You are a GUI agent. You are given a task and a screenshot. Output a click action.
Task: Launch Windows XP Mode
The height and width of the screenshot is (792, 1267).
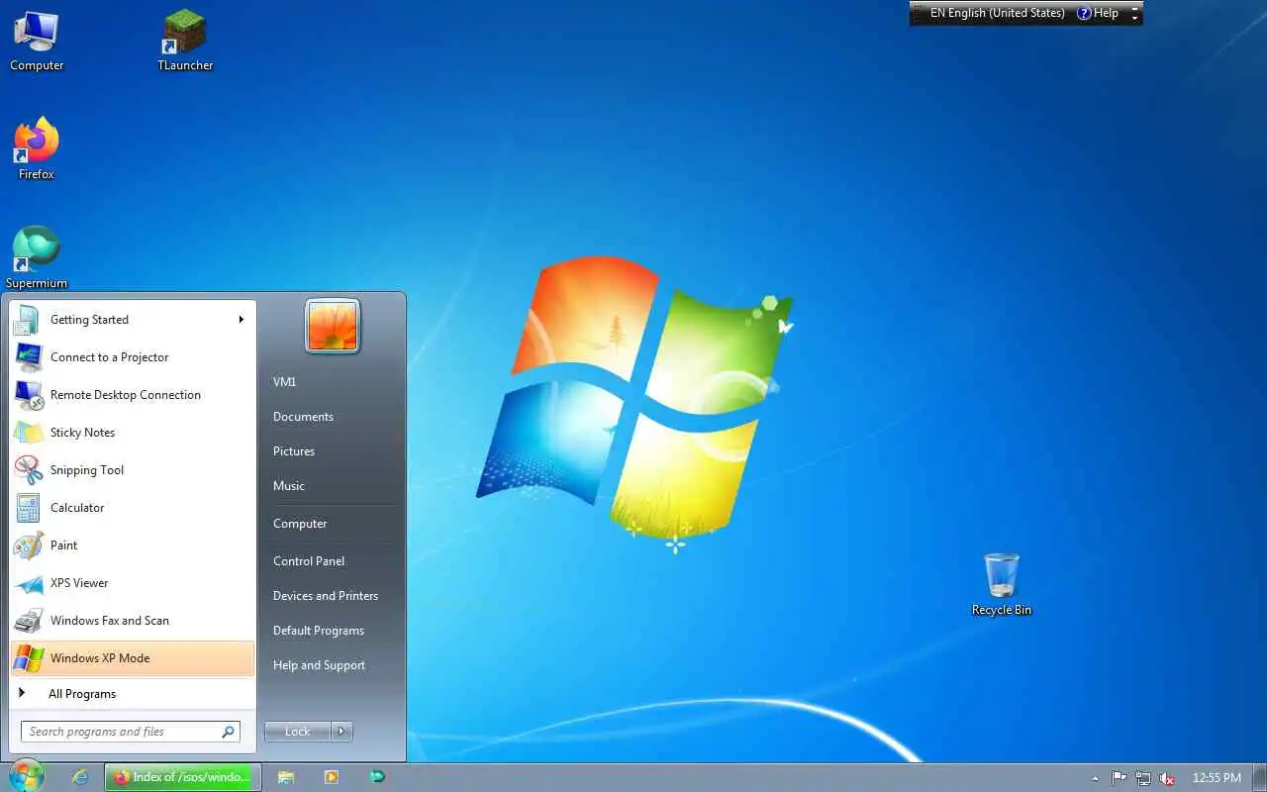click(x=133, y=658)
